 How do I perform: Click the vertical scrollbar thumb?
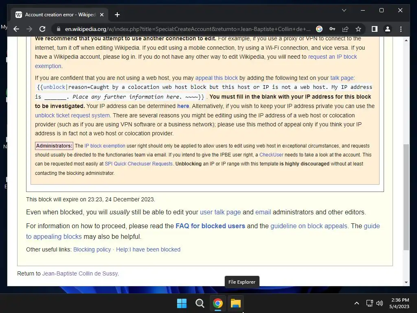click(406, 197)
